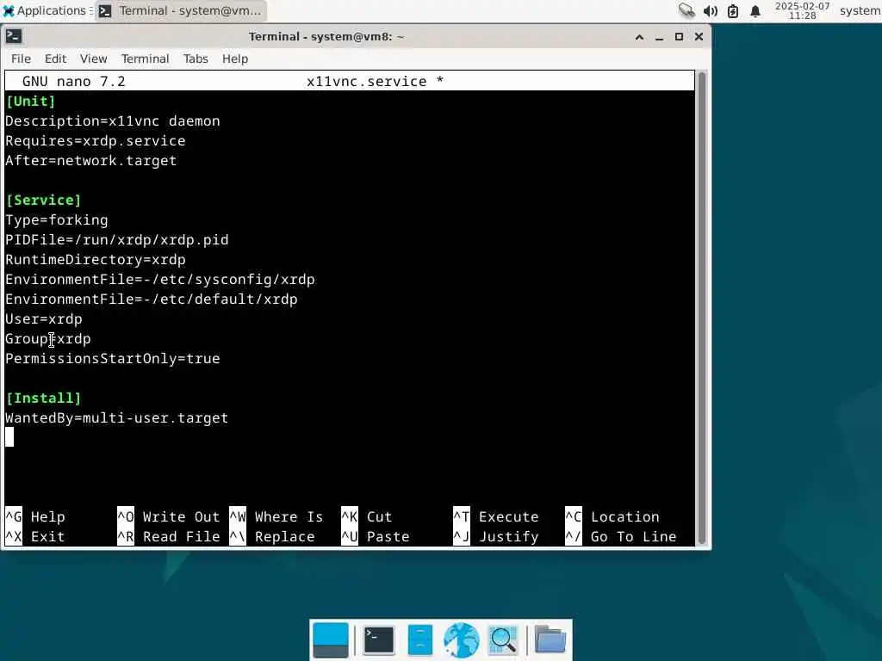Click the ^R Read File shortcut hint
The width and height of the screenshot is (882, 661).
(168, 537)
